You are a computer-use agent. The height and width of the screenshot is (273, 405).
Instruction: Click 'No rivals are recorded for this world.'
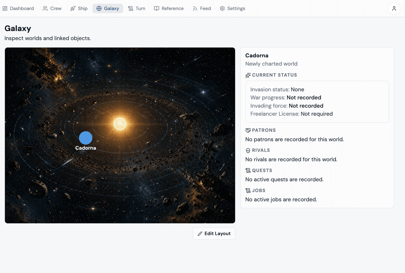click(291, 159)
